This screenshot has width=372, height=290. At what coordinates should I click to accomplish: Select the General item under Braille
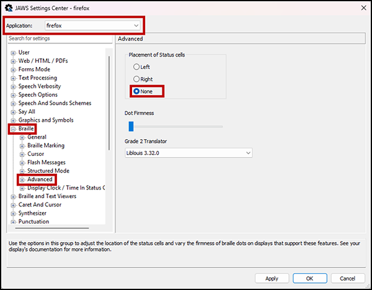(x=37, y=137)
